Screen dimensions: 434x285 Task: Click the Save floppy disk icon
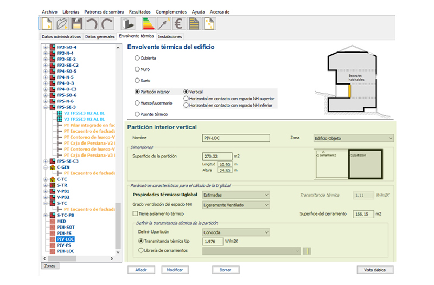point(76,24)
